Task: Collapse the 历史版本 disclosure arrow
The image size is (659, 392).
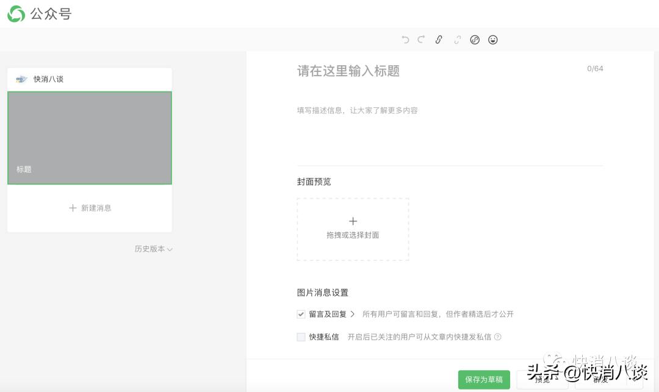Action: click(170, 249)
